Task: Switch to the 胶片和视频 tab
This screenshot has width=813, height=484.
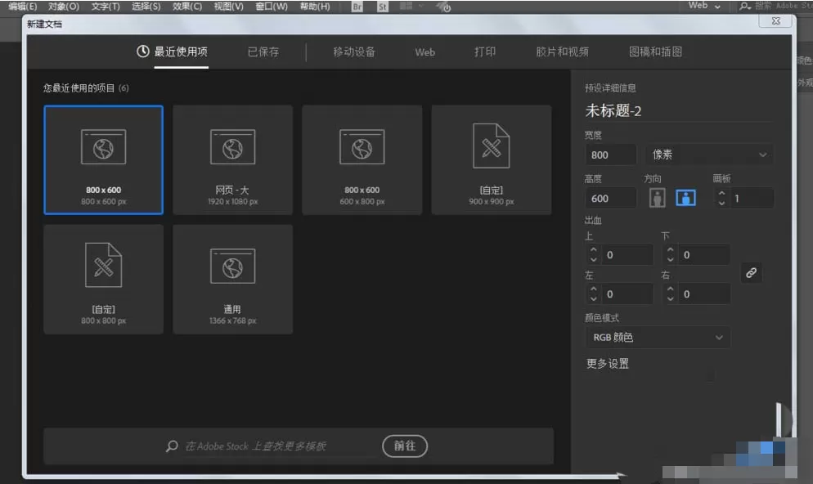Action: (562, 52)
